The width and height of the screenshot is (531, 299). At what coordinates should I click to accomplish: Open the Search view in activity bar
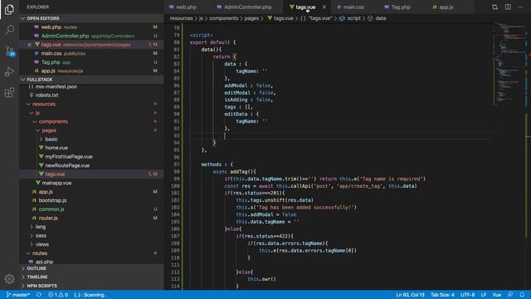point(9,30)
